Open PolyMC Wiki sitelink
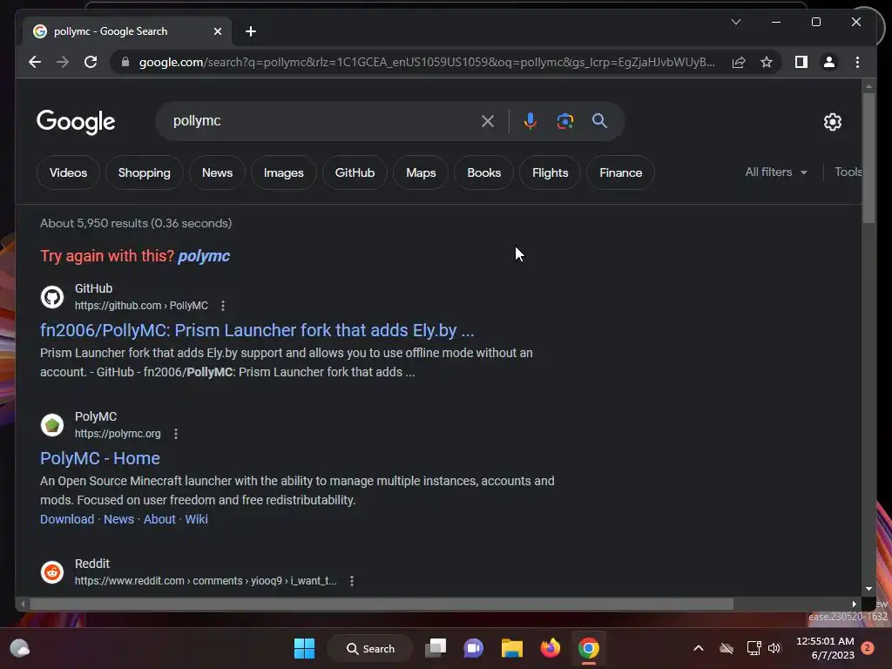 [x=196, y=519]
